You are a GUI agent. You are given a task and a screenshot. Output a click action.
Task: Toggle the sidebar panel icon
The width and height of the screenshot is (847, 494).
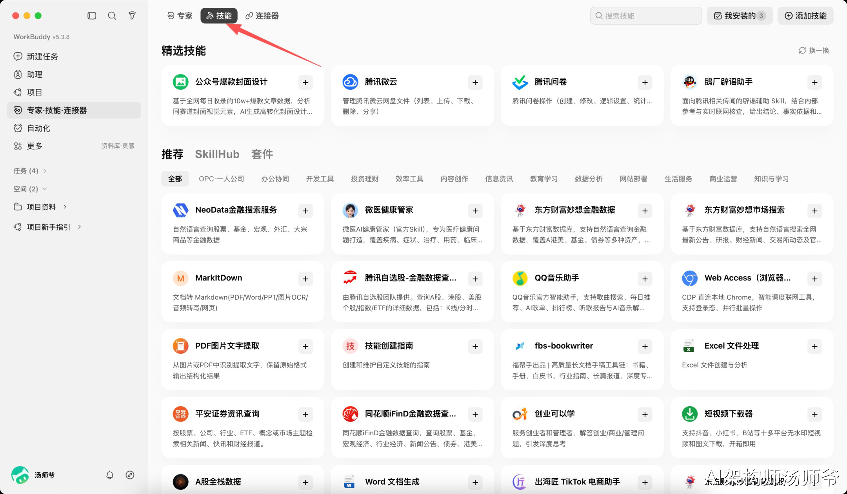[92, 16]
